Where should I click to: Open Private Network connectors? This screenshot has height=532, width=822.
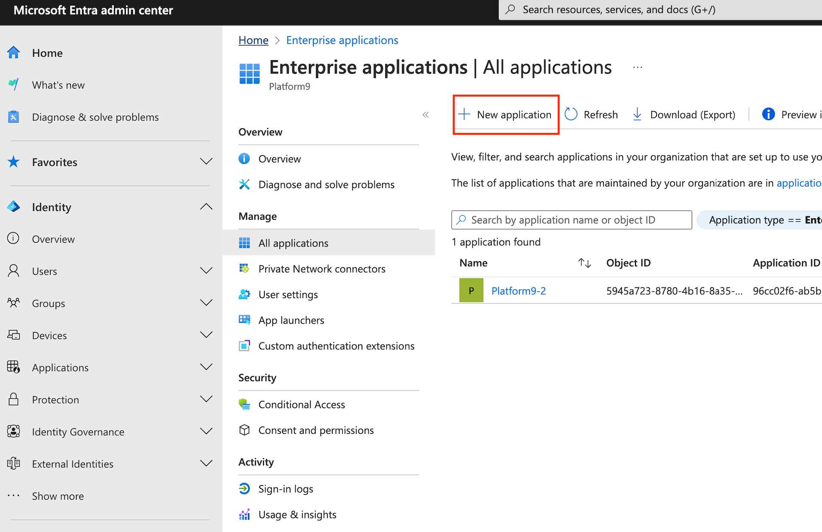pos(322,269)
